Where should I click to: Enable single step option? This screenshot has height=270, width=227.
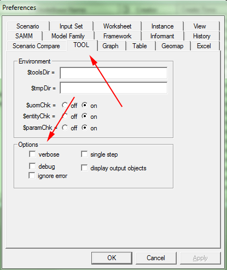click(x=84, y=154)
